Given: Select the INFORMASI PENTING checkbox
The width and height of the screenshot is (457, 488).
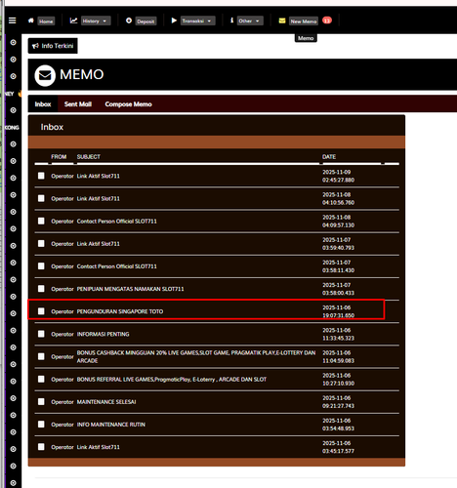Looking at the screenshot, I should tap(41, 334).
